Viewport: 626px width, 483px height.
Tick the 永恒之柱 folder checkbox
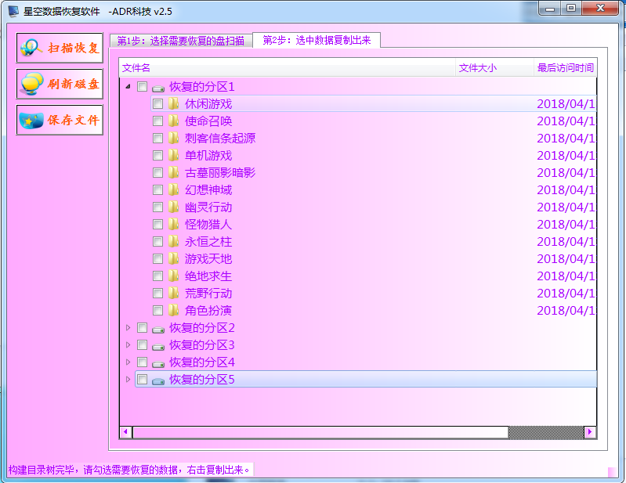(157, 241)
